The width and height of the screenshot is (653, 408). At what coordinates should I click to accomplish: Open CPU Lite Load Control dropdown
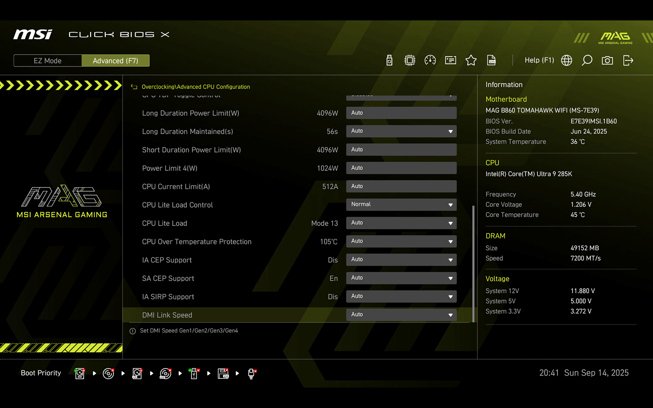coord(401,204)
